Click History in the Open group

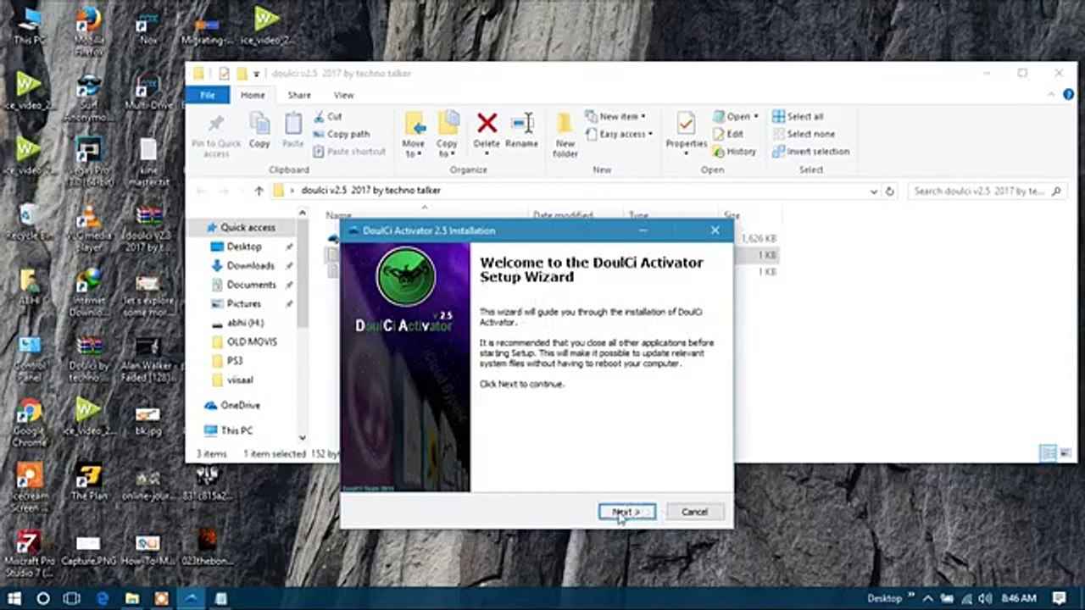click(735, 152)
